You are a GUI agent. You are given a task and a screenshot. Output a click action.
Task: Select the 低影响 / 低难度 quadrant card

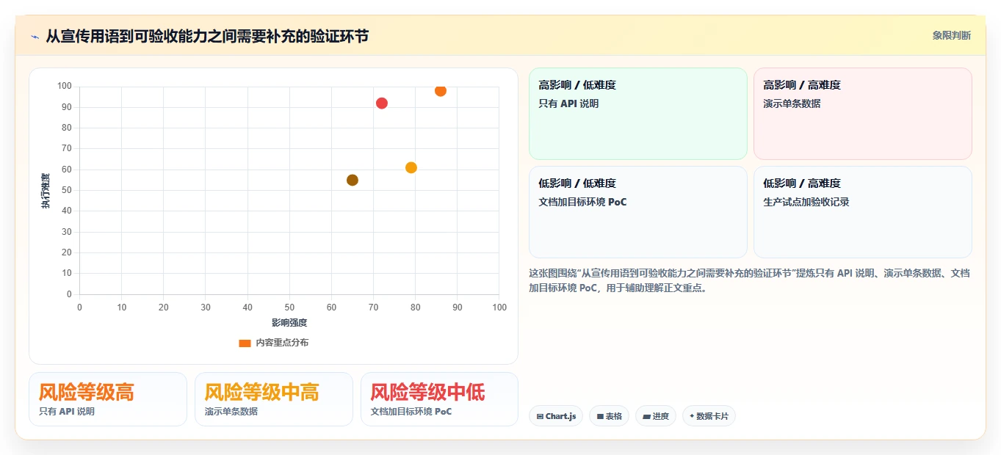coord(637,212)
